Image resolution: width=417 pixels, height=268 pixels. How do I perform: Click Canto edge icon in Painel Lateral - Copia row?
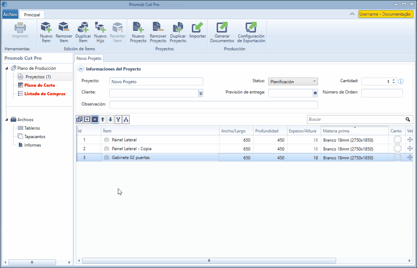(x=397, y=148)
